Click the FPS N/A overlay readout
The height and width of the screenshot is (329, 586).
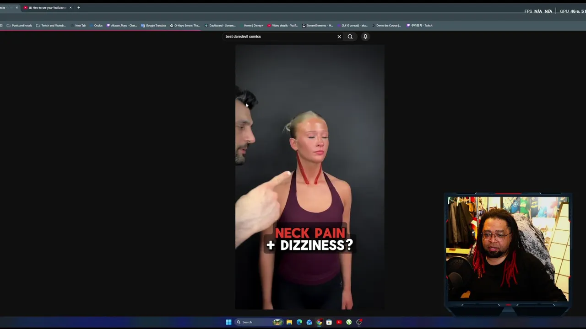tap(538, 11)
